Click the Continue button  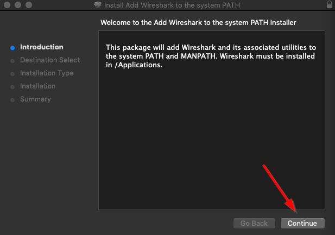(302, 223)
